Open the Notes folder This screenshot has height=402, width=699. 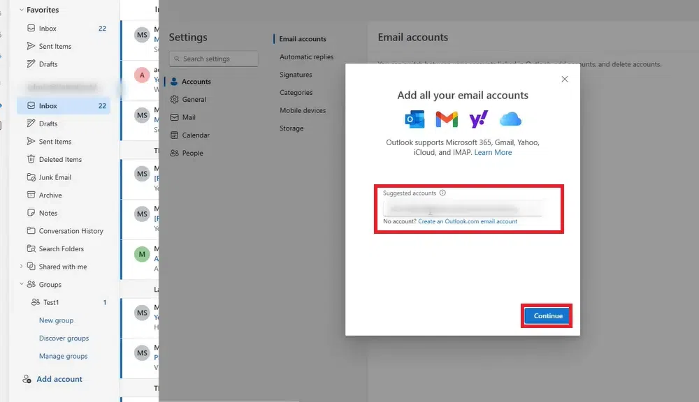64,212
